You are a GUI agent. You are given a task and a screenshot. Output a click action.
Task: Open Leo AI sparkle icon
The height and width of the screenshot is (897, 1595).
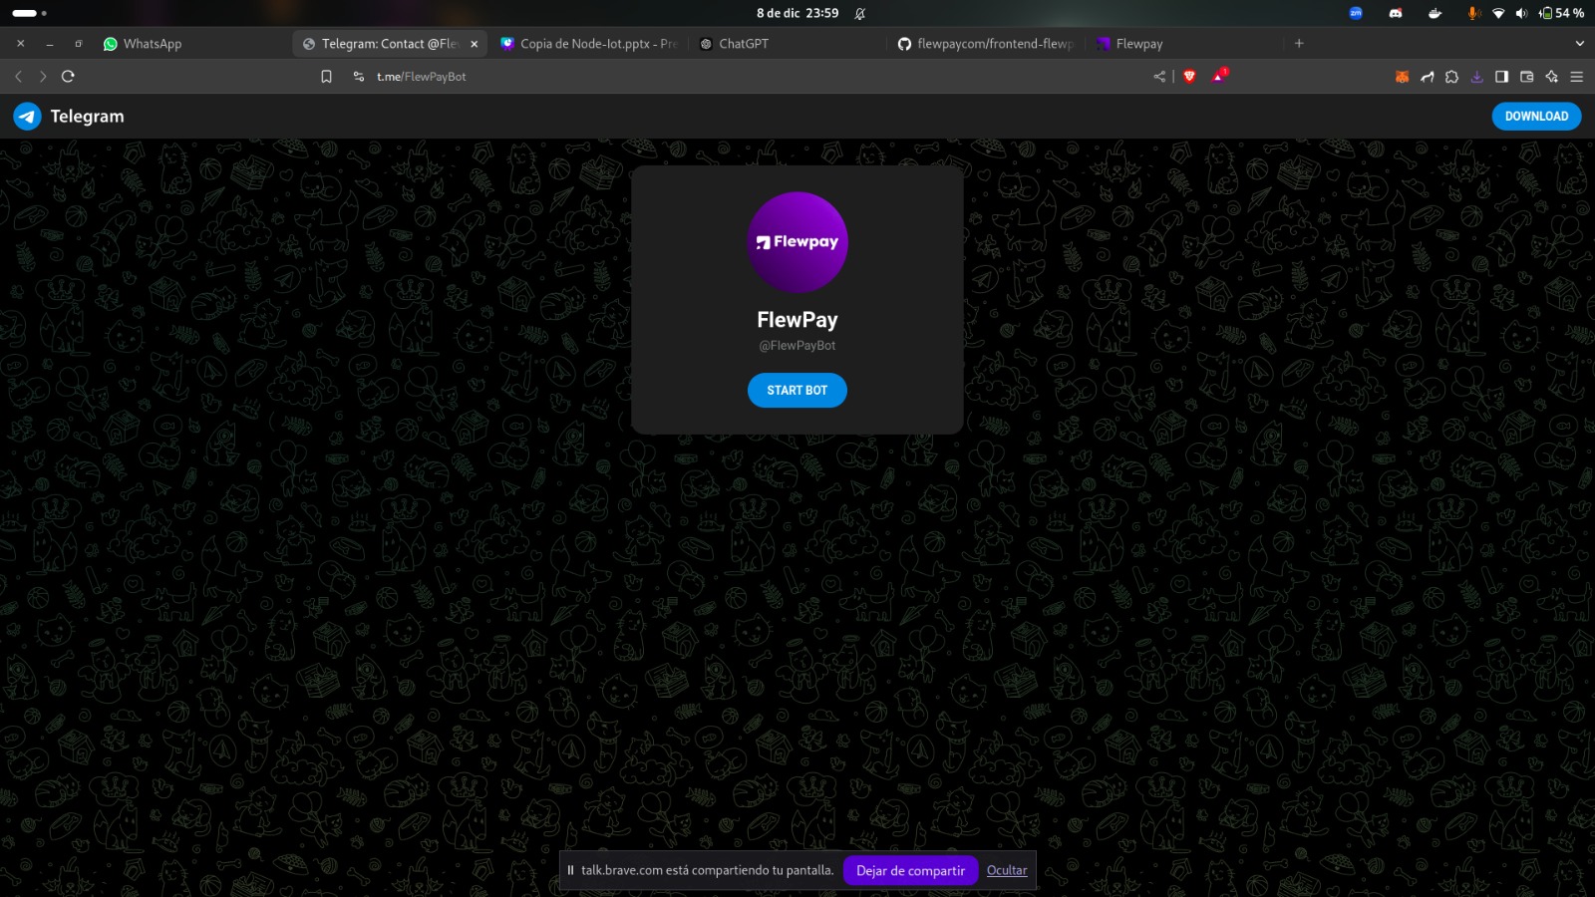click(1551, 77)
